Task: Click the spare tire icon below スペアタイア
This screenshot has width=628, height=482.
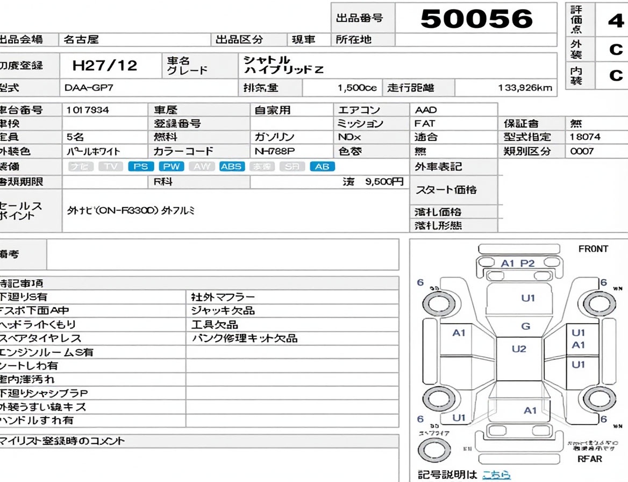Action: pyautogui.click(x=434, y=450)
